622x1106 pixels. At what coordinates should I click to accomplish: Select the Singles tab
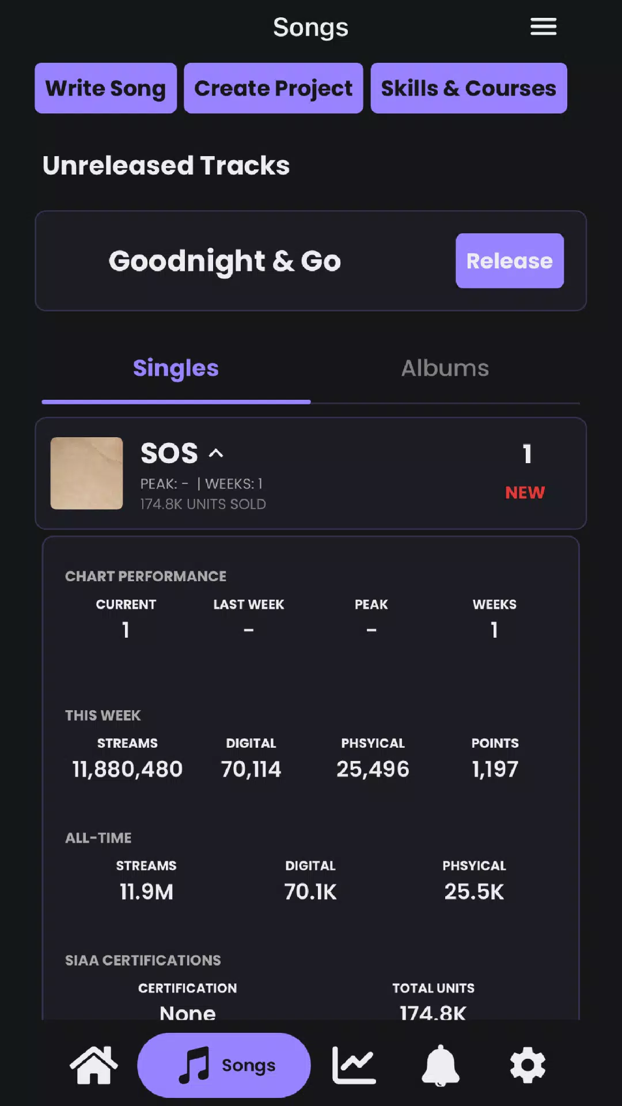(176, 368)
